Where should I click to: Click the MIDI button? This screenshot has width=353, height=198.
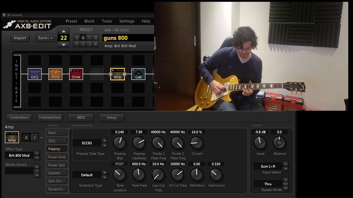click(x=81, y=117)
